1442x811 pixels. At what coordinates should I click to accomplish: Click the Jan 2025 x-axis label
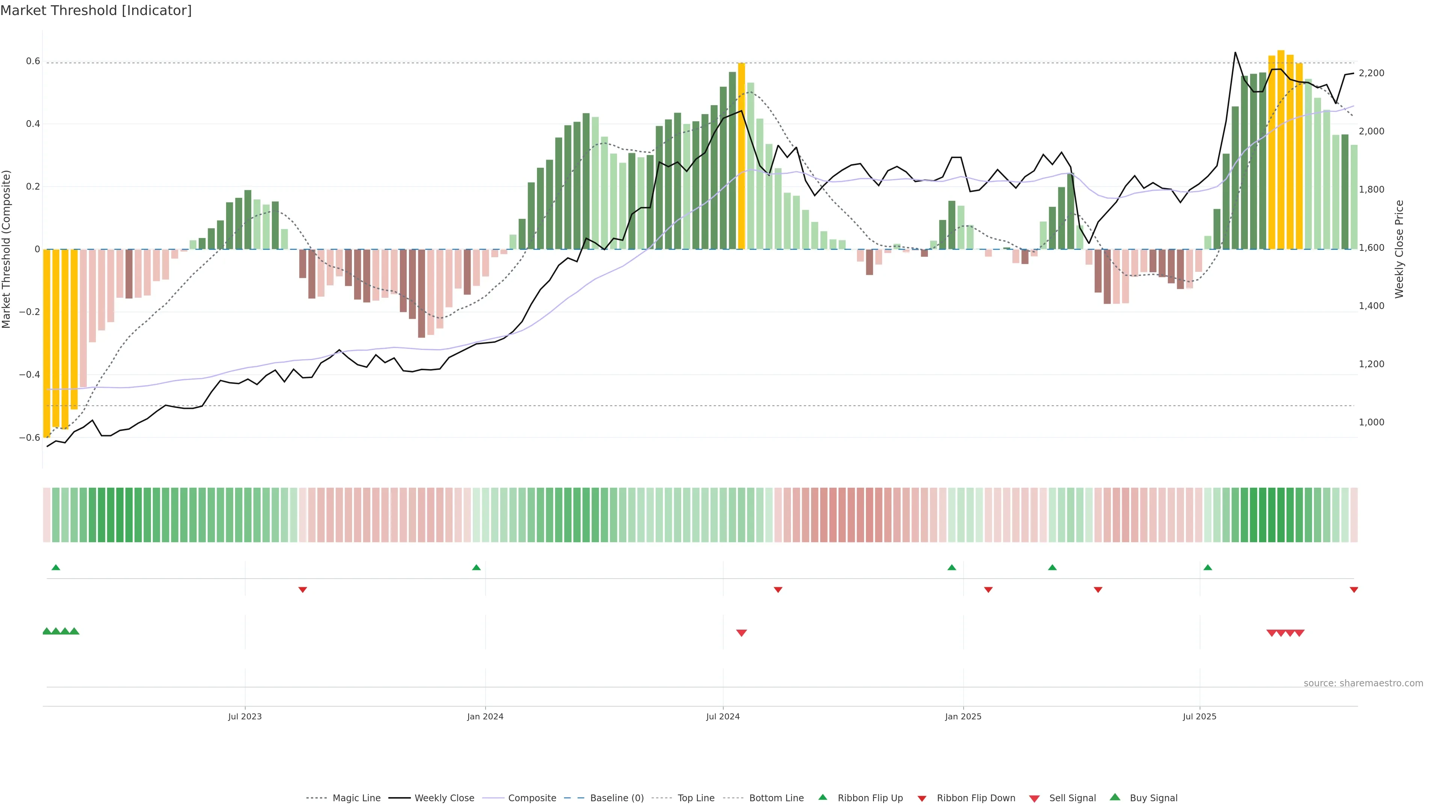pyautogui.click(x=963, y=716)
